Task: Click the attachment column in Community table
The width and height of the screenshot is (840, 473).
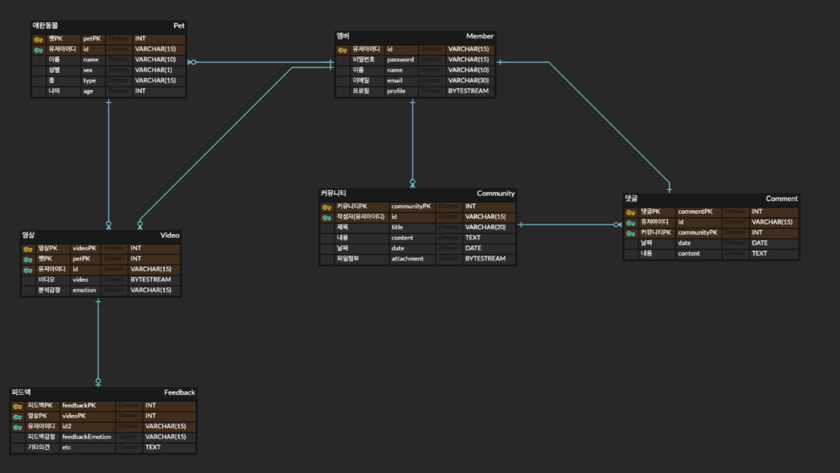Action: (407, 259)
